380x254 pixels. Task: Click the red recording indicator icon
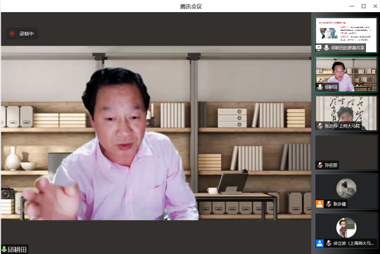[12, 33]
